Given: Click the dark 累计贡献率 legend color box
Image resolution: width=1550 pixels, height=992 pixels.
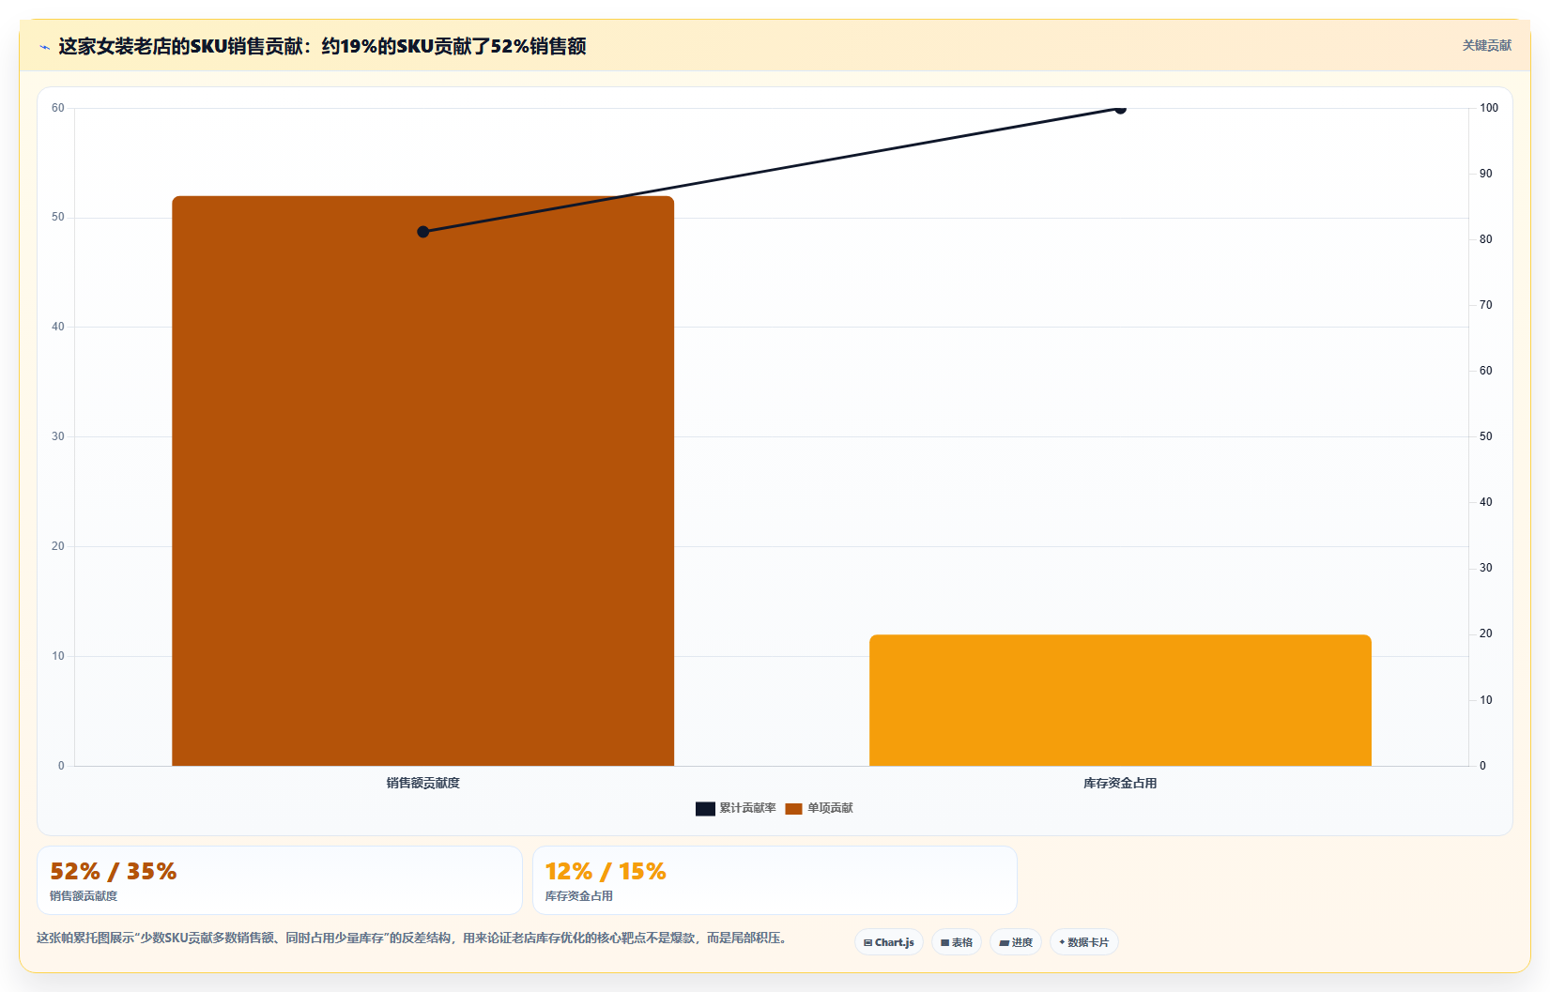Looking at the screenshot, I should tap(705, 808).
